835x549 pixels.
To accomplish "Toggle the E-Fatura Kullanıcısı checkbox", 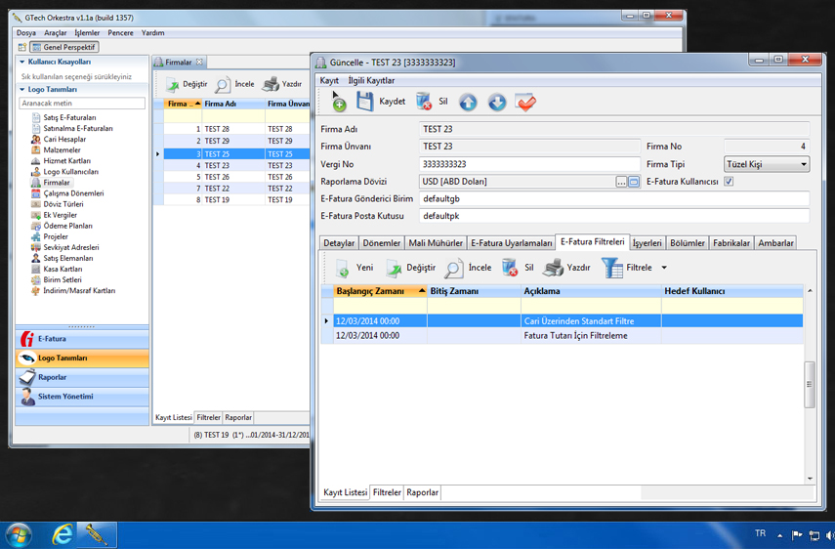I will (x=729, y=182).
